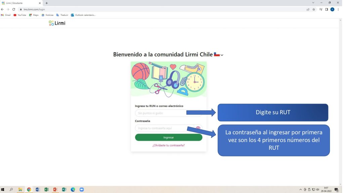Viewport: 344px width, 193px height.
Task: Open the YouTube bookmark
Action: (19, 15)
